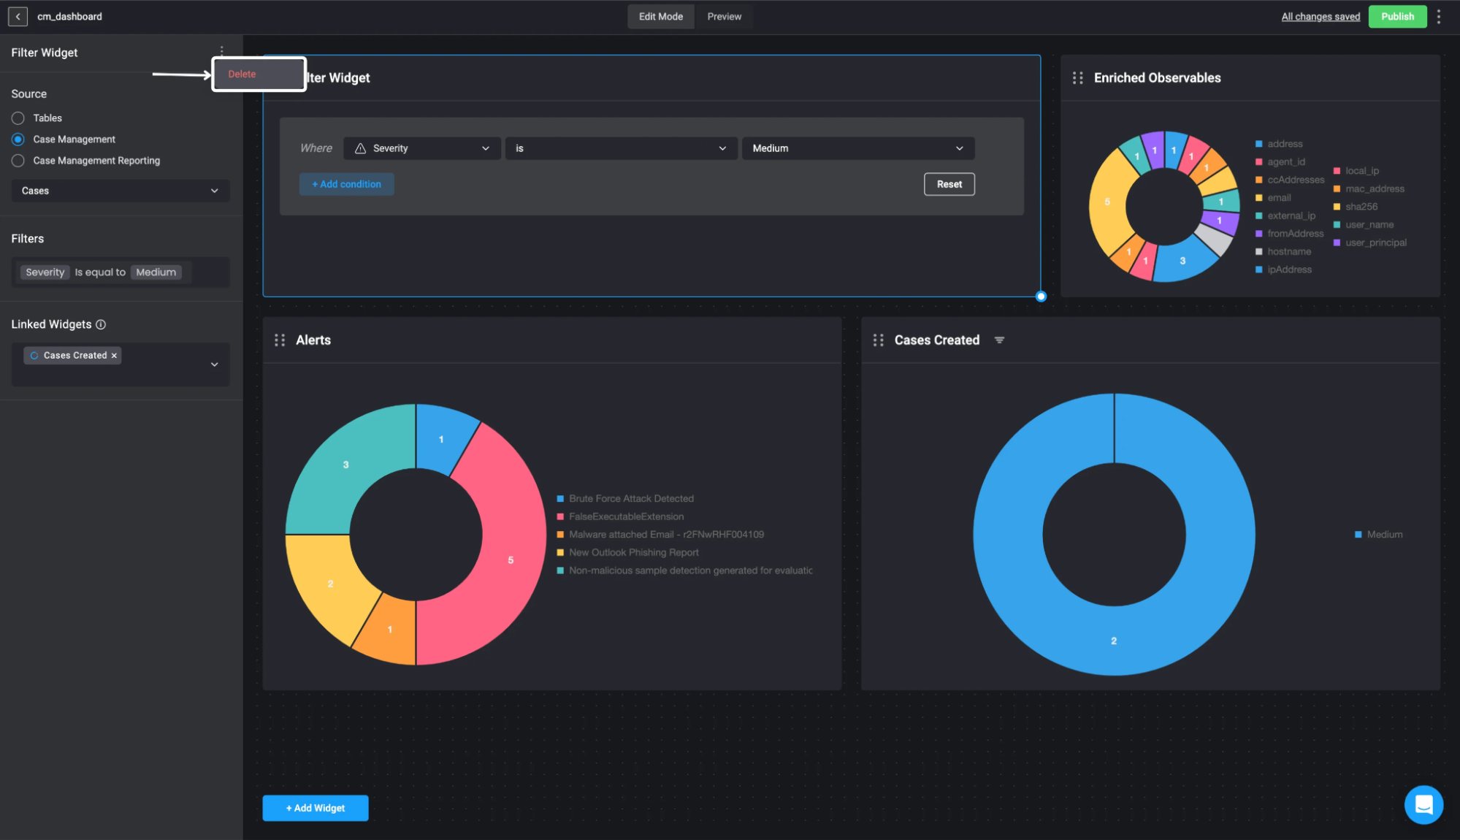Go back using the arrow beside cm_dashboard
The height and width of the screenshot is (840, 1460).
point(18,16)
